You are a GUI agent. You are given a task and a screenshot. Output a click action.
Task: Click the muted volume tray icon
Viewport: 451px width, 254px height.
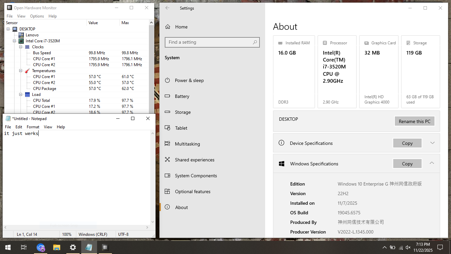point(408,247)
